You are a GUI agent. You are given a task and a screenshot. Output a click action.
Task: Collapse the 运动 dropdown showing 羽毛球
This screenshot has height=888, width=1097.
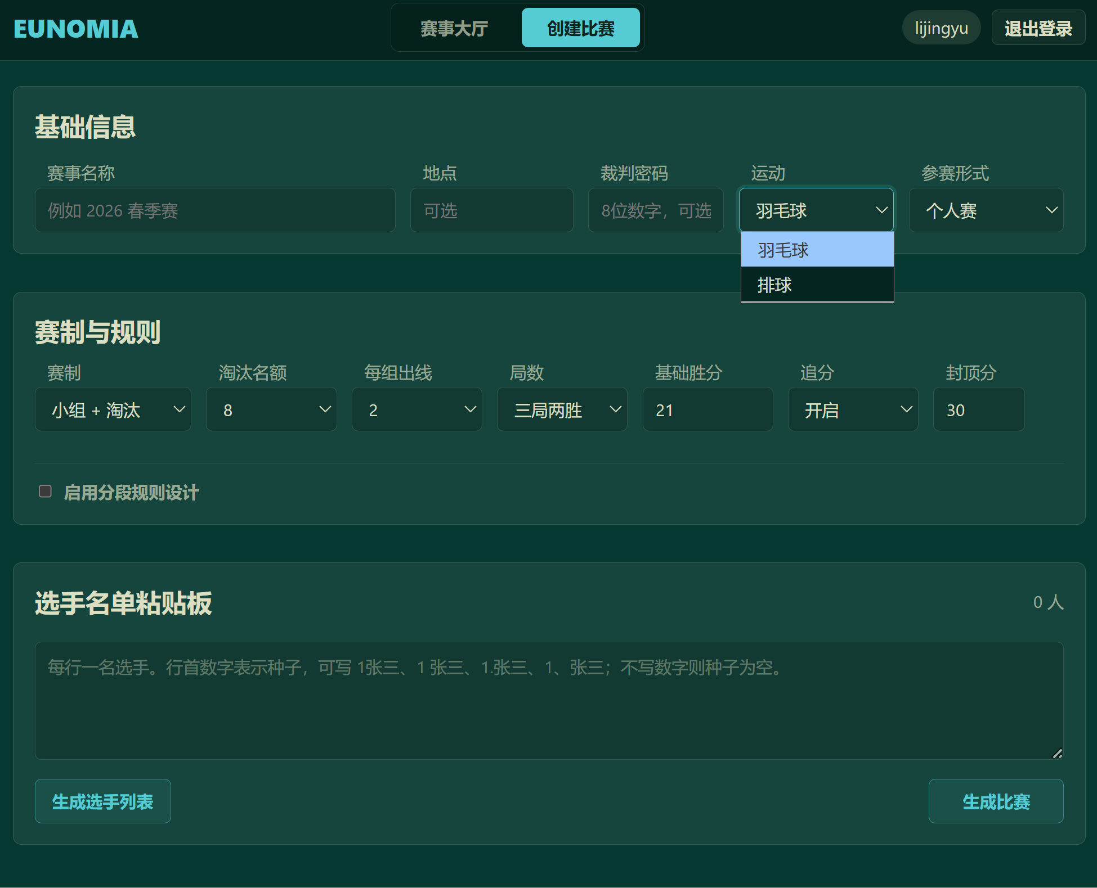816,210
